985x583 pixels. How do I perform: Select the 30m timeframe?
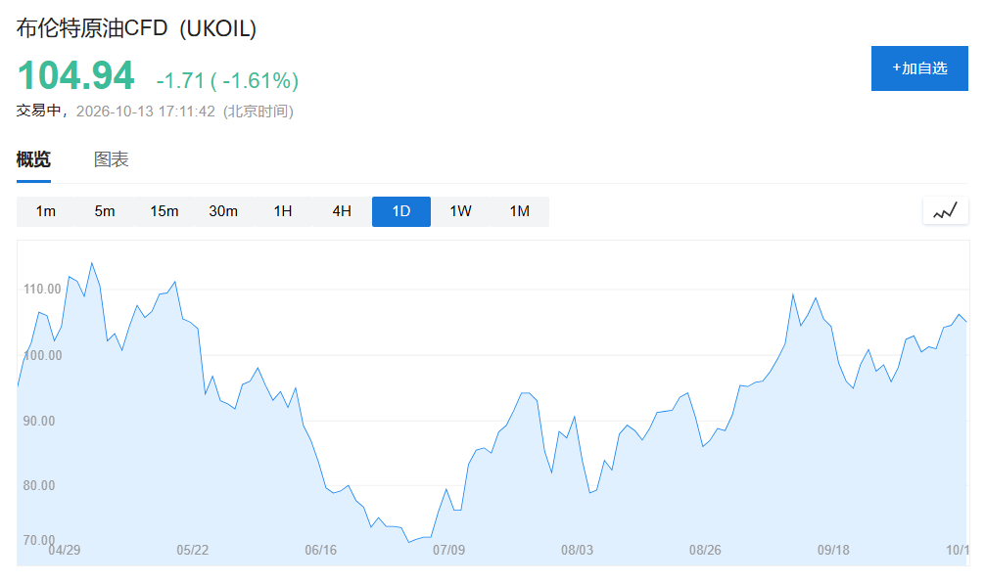(223, 211)
